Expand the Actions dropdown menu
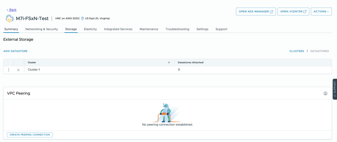337x142 pixels. [321, 12]
